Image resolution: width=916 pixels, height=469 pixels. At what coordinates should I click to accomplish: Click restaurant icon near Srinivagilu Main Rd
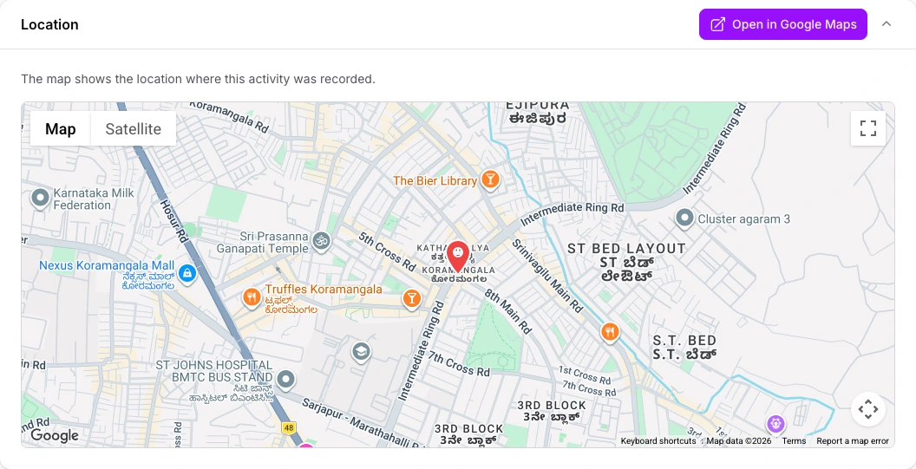point(610,332)
